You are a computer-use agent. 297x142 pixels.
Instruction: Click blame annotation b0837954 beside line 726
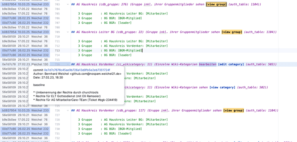click(25, 110)
